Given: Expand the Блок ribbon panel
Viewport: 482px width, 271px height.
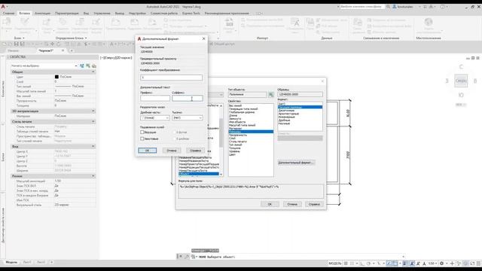Looking at the screenshot, I should tap(19, 38).
